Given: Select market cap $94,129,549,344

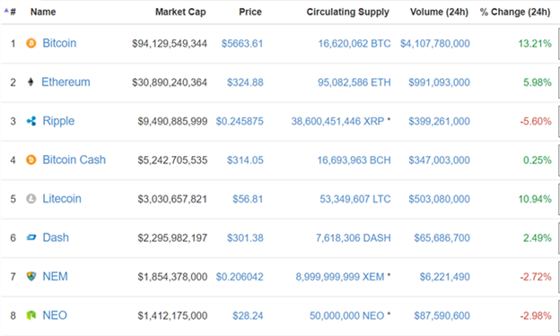Looking at the screenshot, I should coord(170,44).
